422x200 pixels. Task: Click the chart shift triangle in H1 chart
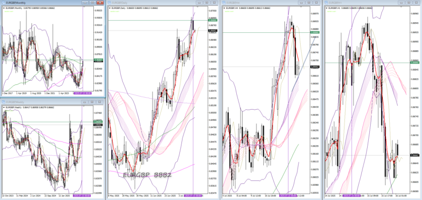click(401, 6)
